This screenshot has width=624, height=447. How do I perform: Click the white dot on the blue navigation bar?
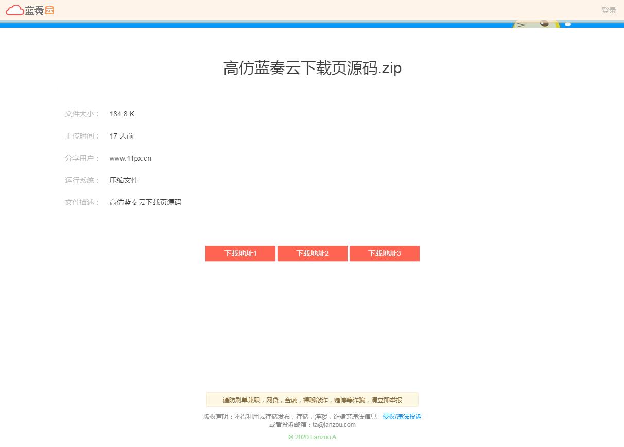[x=568, y=24]
